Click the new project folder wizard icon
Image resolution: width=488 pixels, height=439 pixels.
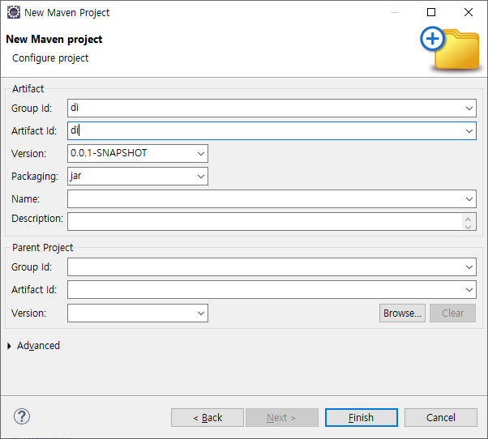pos(450,48)
